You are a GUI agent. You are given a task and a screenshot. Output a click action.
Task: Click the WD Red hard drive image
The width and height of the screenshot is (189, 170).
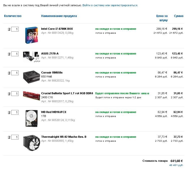31,118
